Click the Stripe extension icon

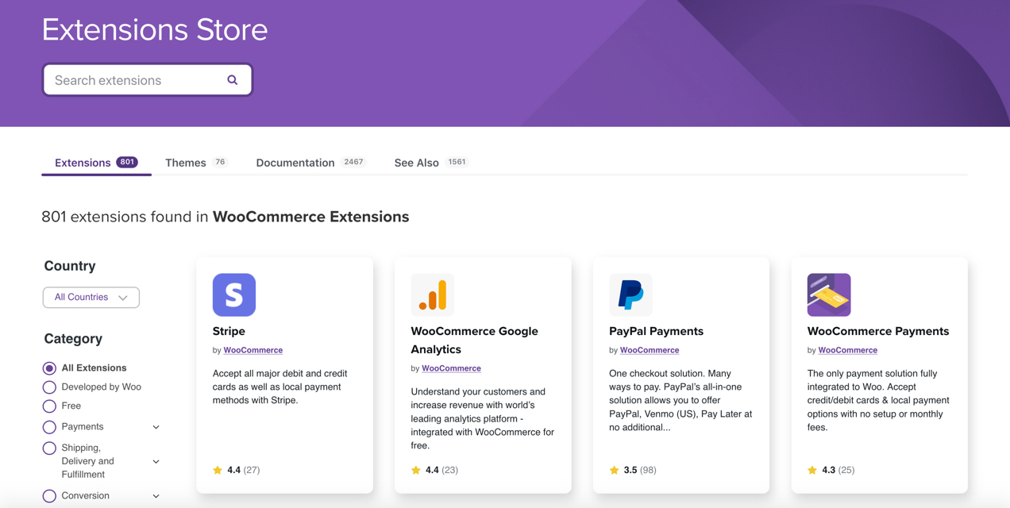point(233,294)
